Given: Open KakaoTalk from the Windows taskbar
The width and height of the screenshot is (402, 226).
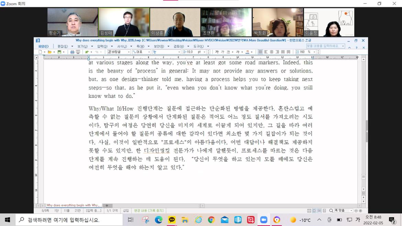Looking at the screenshot, I should (x=172, y=220).
